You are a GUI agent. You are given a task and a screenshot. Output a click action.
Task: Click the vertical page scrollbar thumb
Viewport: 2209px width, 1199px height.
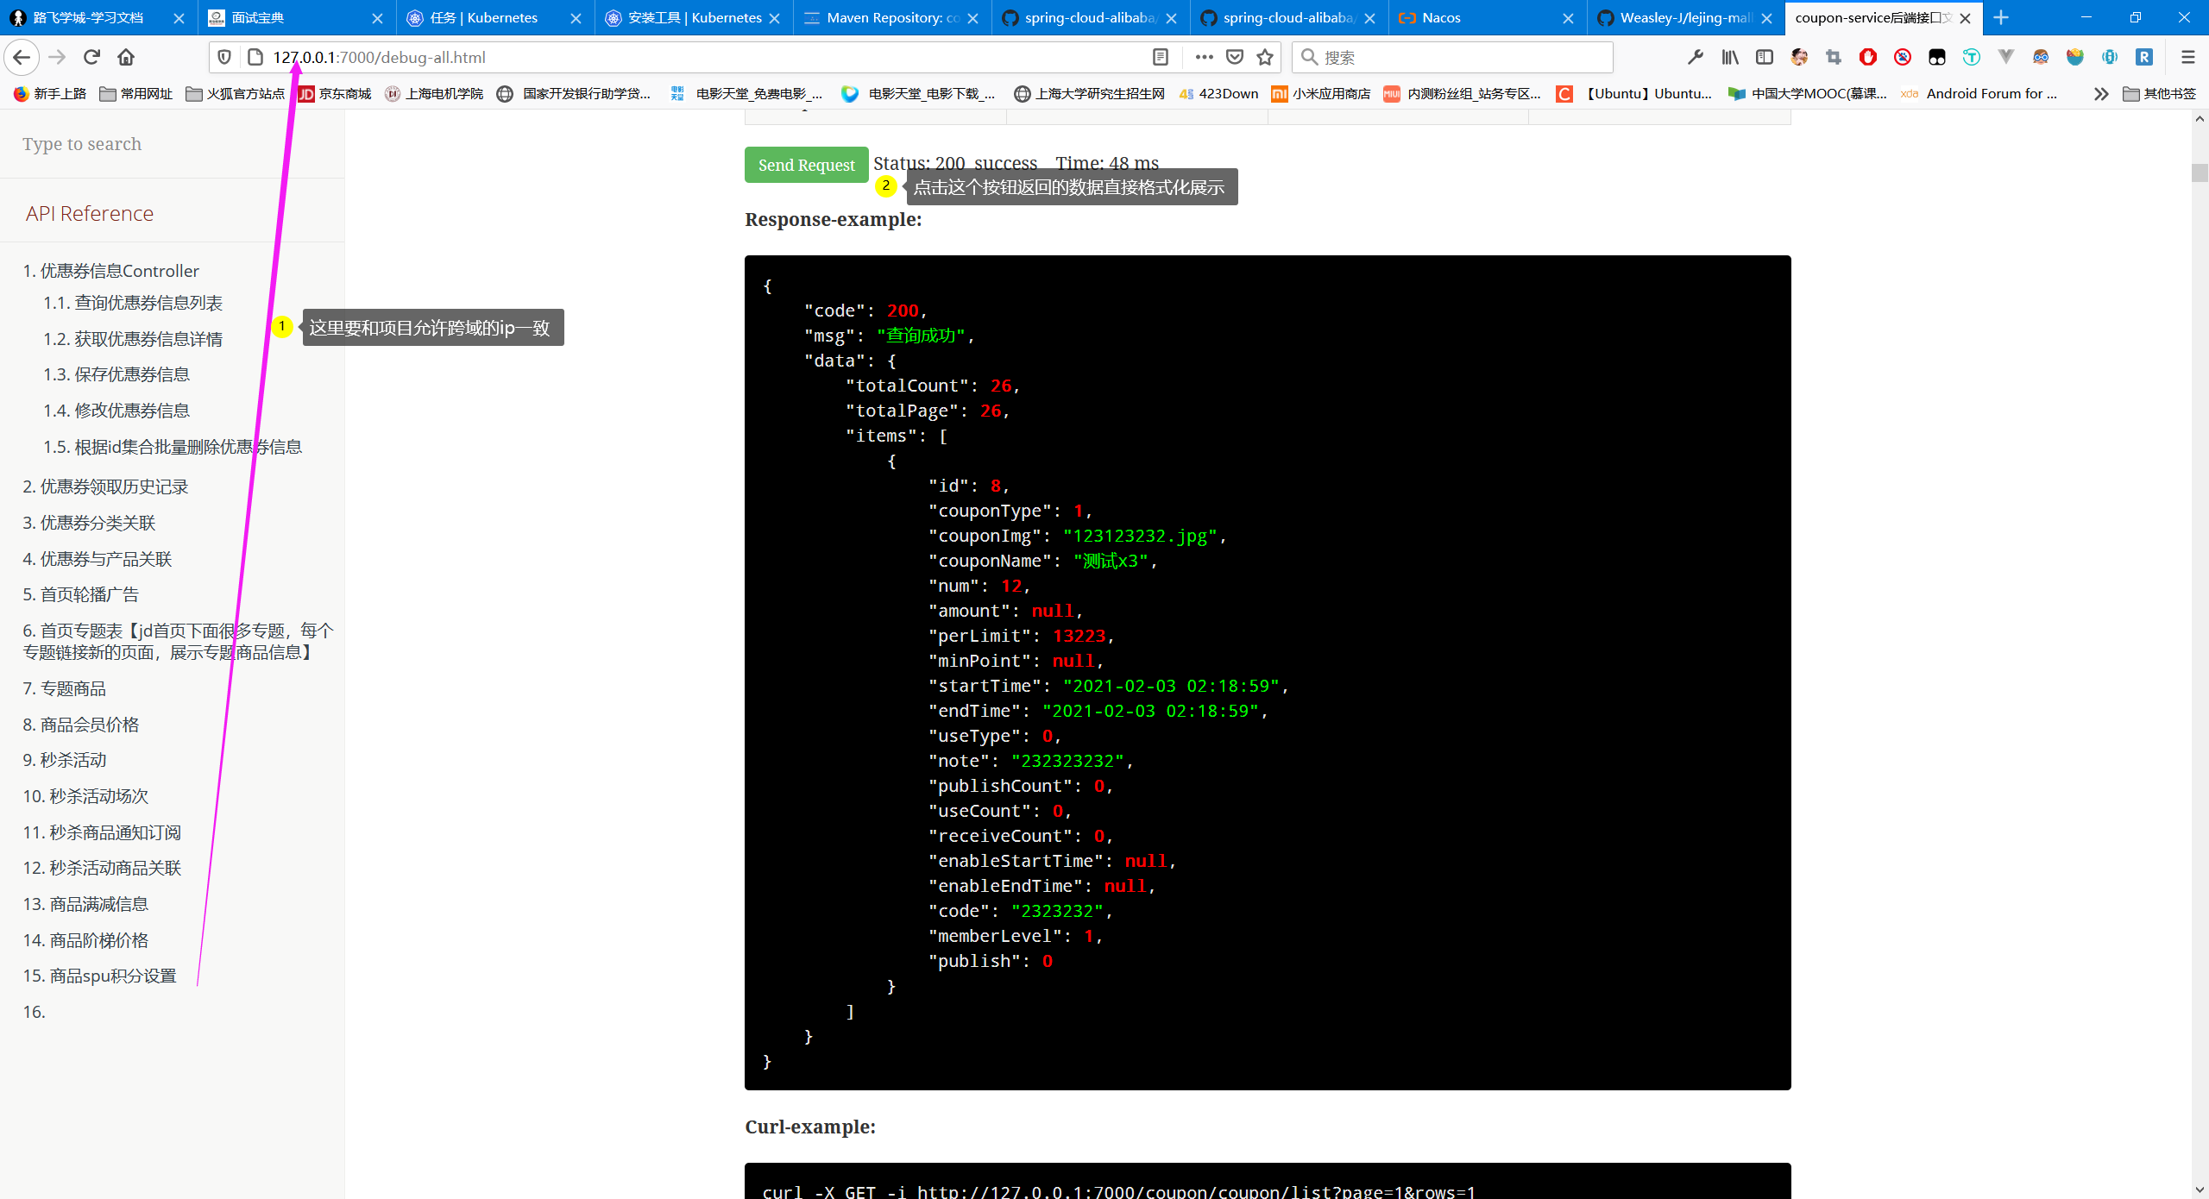coord(2200,173)
